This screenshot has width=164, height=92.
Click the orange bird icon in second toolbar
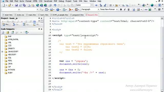pyautogui.click(x=70, y=9)
